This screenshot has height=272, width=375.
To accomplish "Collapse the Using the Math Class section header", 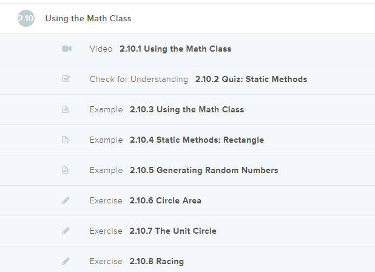I will [x=89, y=18].
